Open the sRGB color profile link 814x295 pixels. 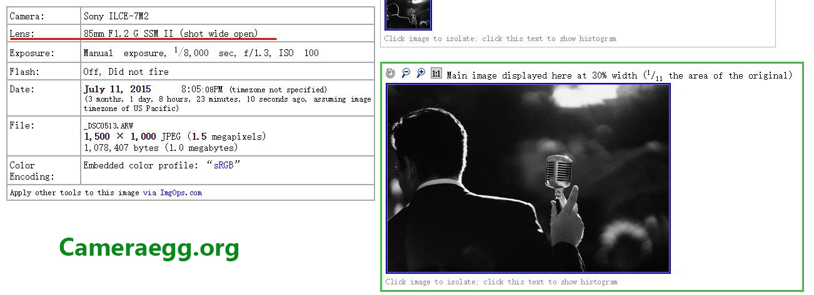pos(224,165)
